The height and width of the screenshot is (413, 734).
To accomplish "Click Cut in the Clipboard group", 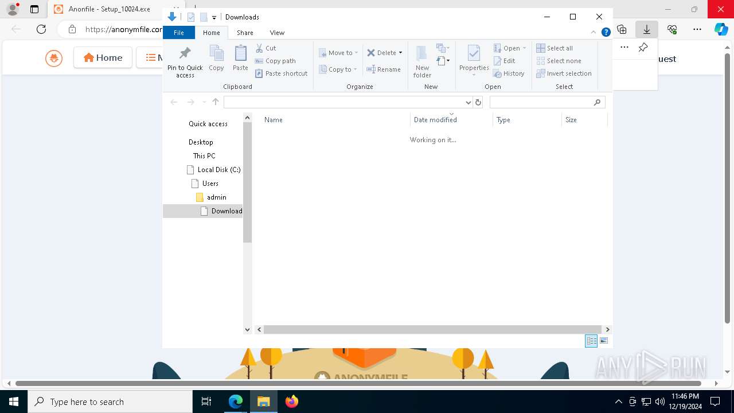I will point(266,48).
